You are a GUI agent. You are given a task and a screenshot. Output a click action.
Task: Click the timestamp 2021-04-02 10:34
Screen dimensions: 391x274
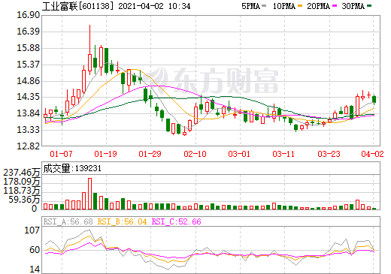[154, 6]
